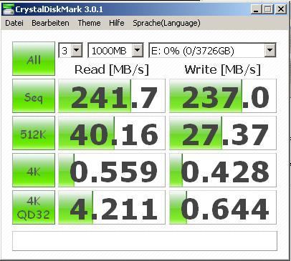
Task: Expand the drive selection dropdown E:
Action: (x=270, y=50)
